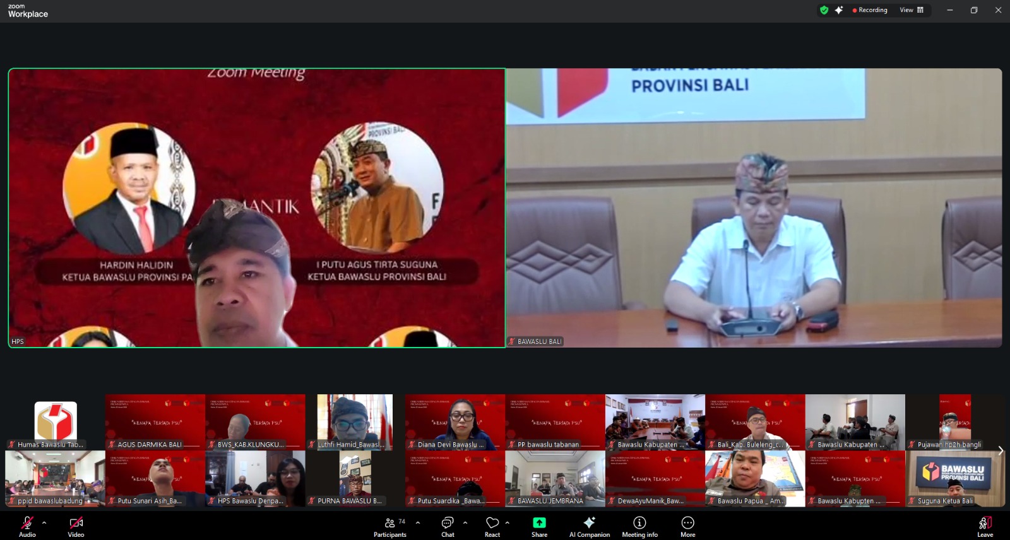Expand the caret next to React
Image resolution: width=1010 pixels, height=540 pixels.
coord(508,522)
